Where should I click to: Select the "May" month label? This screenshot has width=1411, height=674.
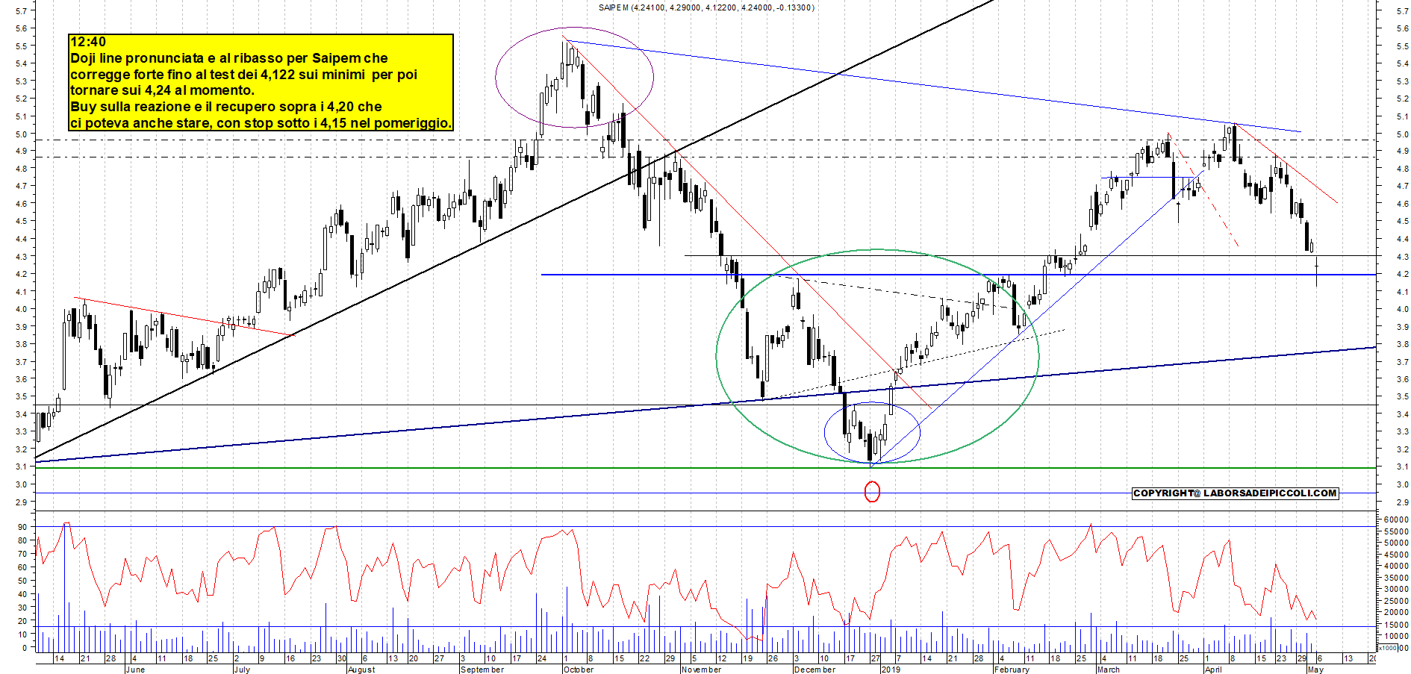[x=1316, y=670]
